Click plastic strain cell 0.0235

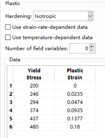click(75, 94)
